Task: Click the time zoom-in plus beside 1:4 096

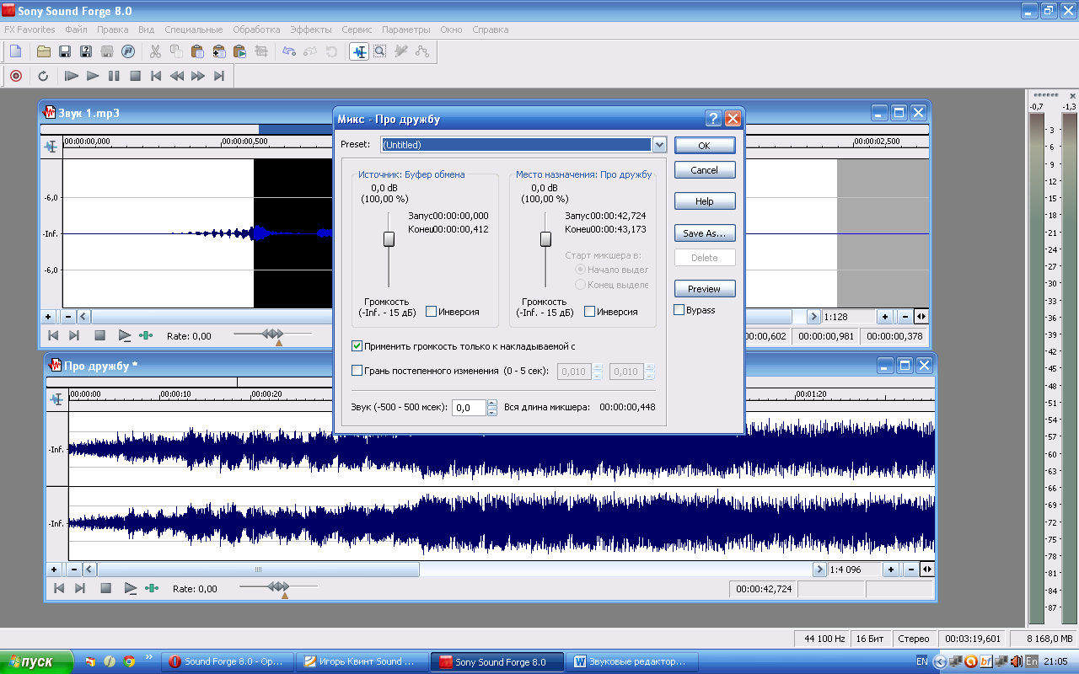Action: pos(891,570)
